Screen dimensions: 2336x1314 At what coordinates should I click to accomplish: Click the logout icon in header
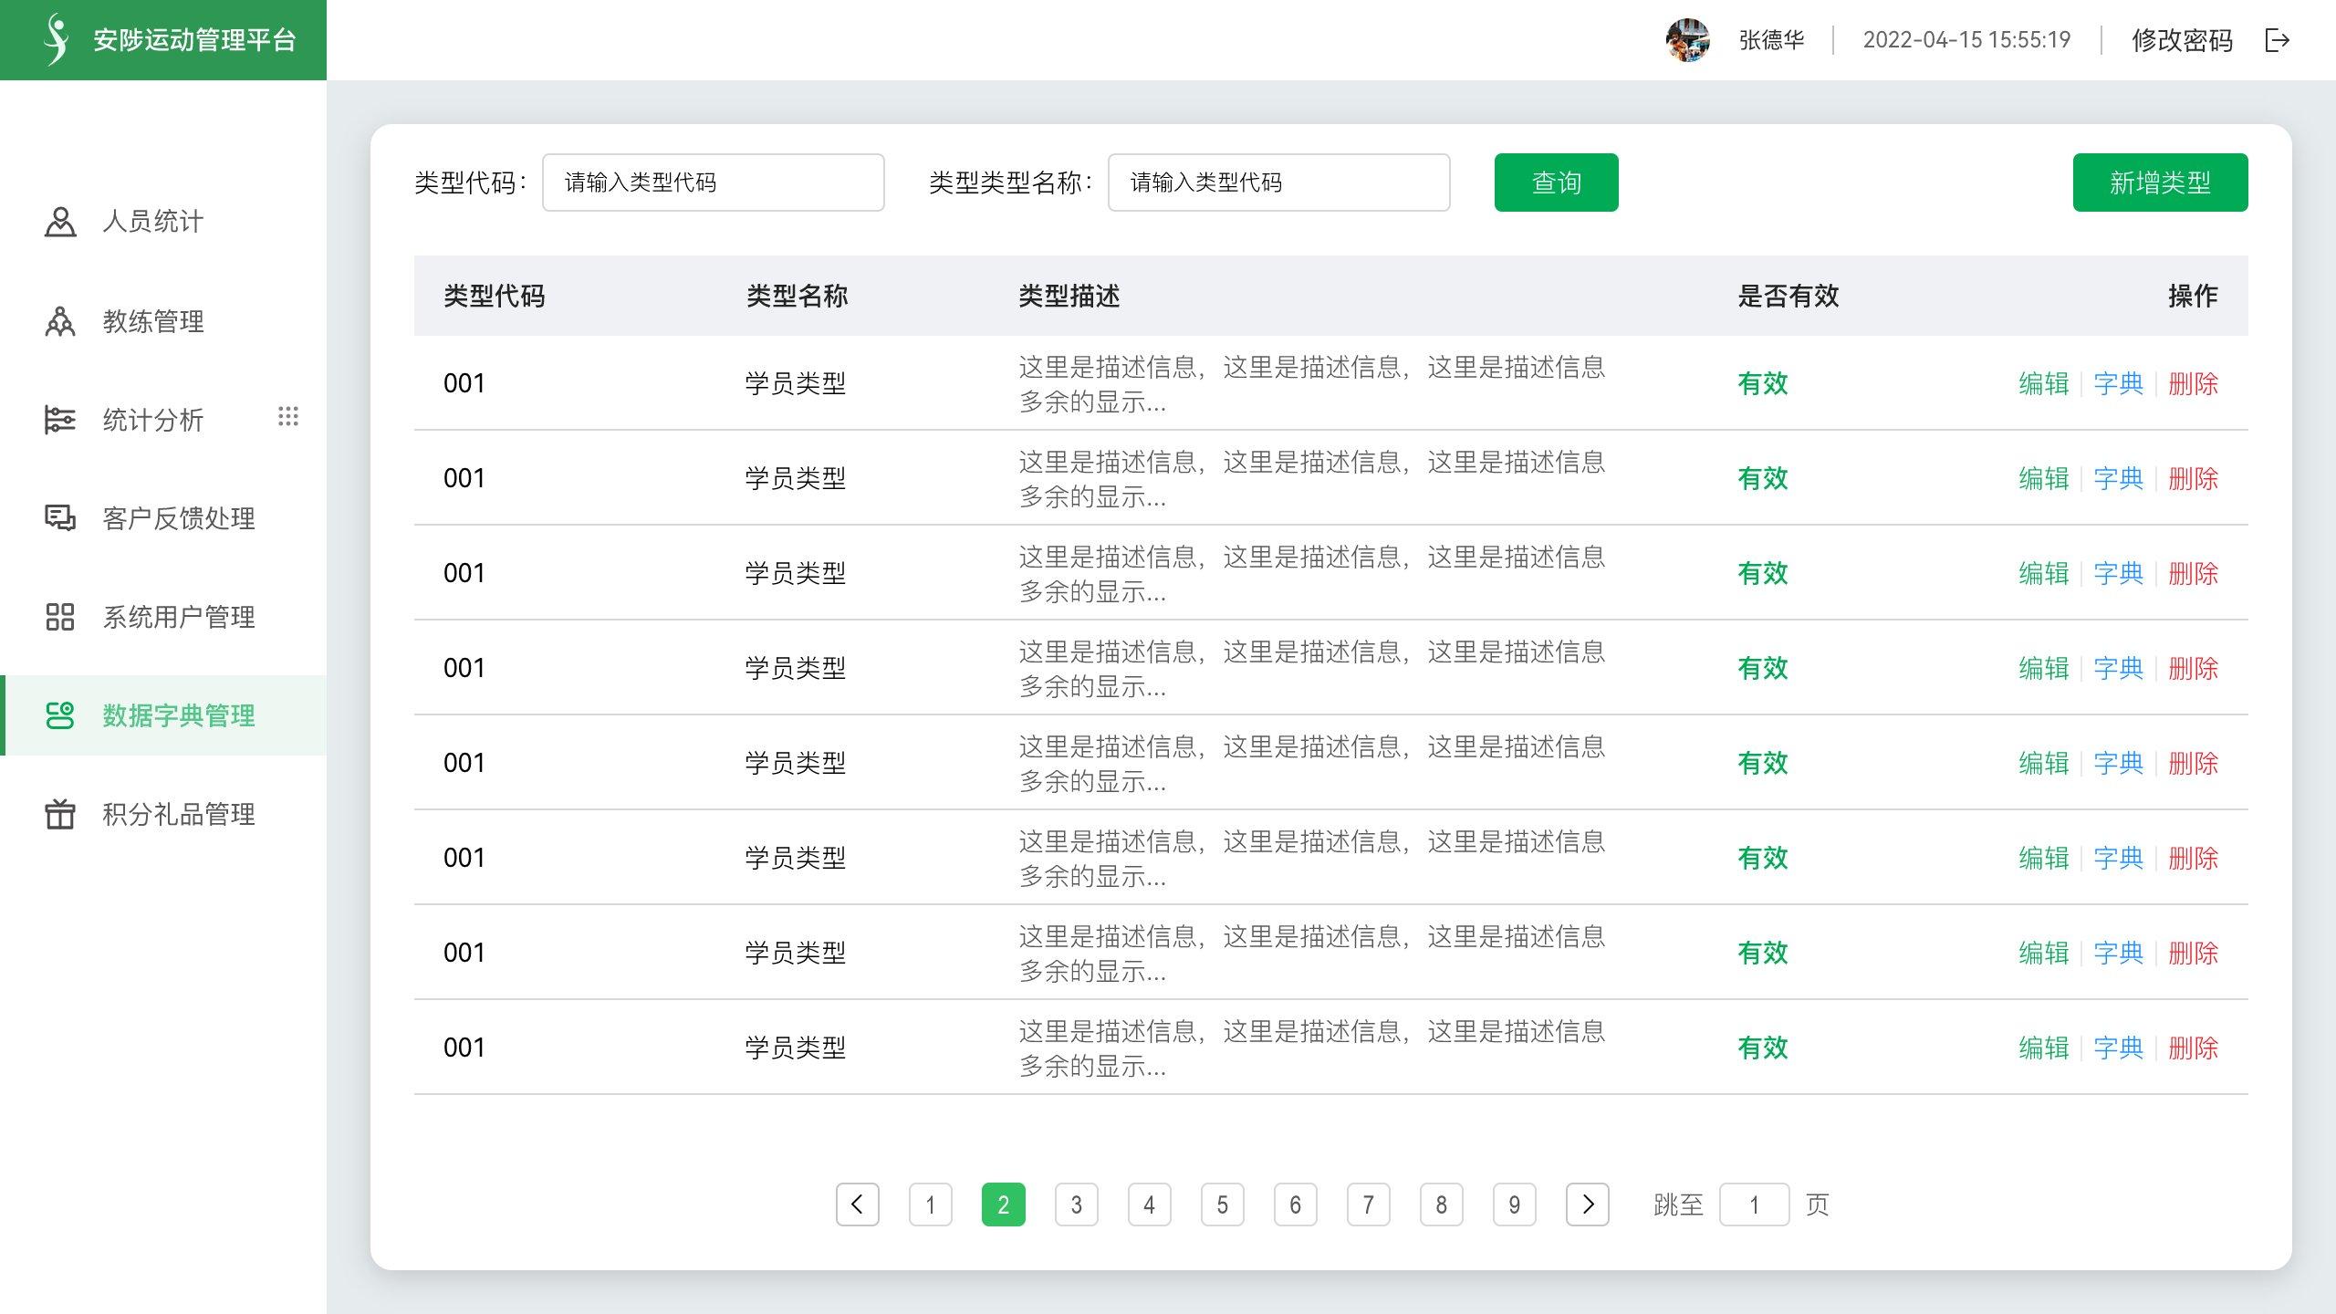point(2278,40)
